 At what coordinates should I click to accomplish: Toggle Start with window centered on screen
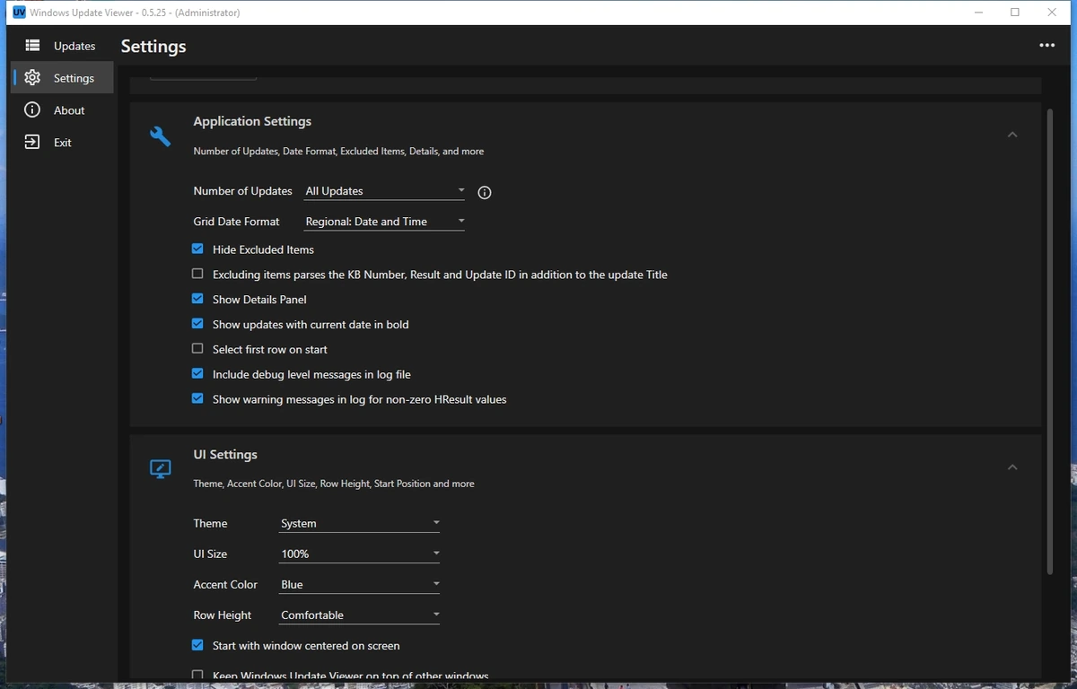[x=197, y=645]
